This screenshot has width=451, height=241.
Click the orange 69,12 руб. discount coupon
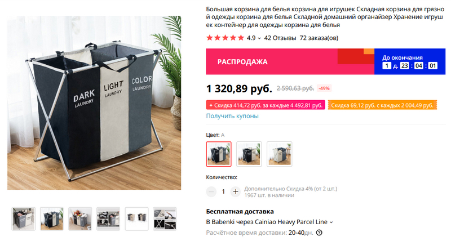tap(382, 105)
